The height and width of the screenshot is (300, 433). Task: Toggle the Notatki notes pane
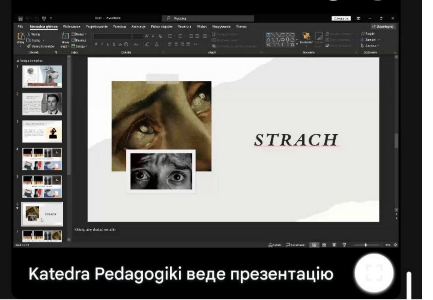point(275,245)
